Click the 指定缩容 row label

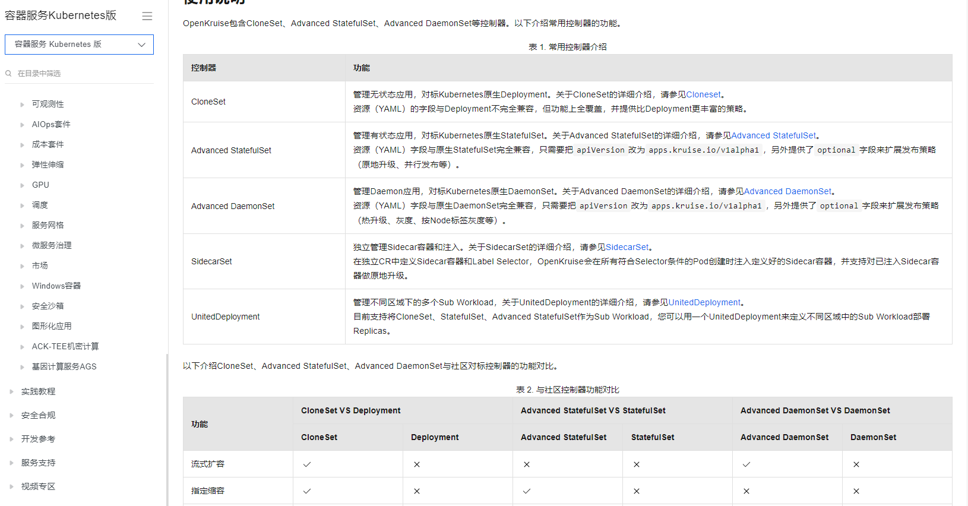click(x=208, y=491)
